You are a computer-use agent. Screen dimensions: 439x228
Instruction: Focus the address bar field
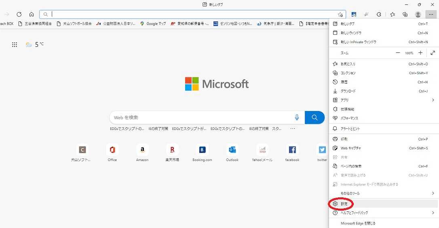193,14
